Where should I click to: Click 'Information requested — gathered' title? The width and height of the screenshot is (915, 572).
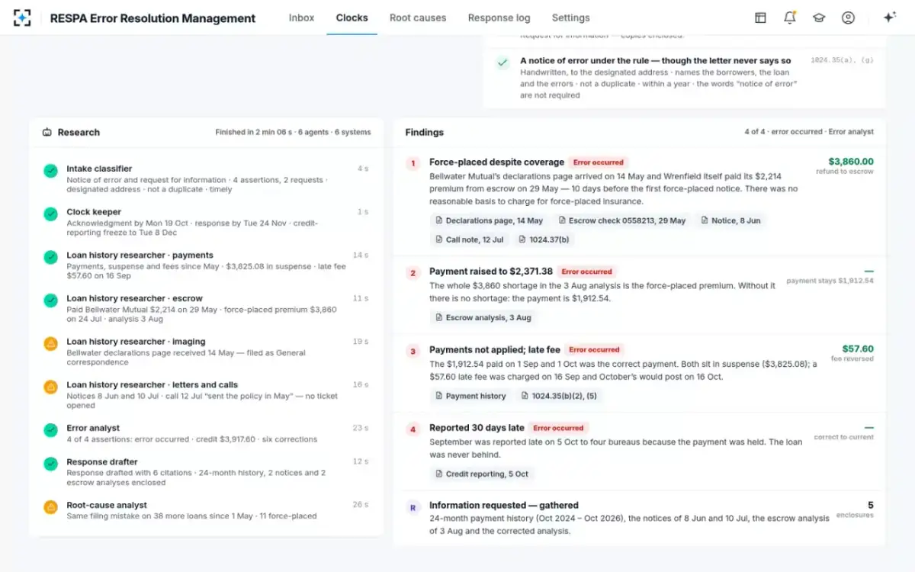[504, 505]
